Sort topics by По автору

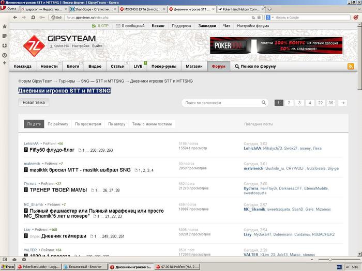(x=117, y=124)
